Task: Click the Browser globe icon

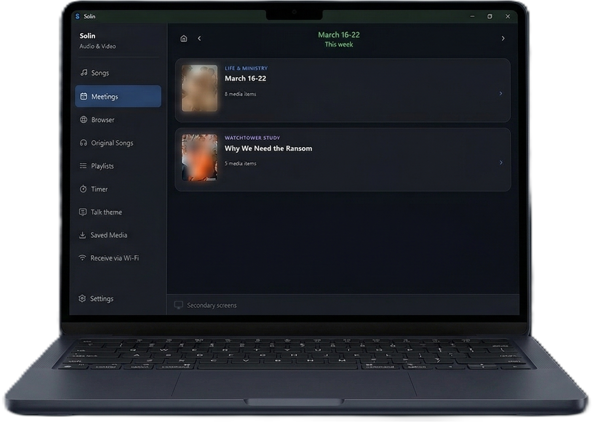Action: point(83,119)
